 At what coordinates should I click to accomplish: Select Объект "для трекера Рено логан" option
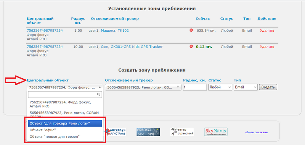65,123
